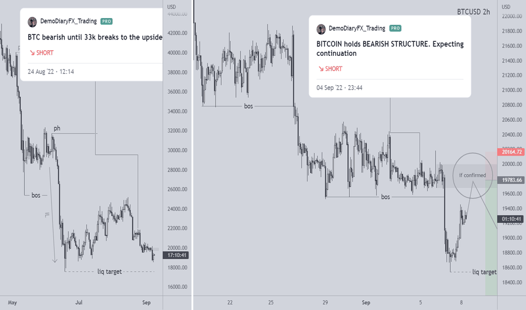
Task: Open DemoDiaryFX_Trading profile from left post
Action: coord(68,21)
